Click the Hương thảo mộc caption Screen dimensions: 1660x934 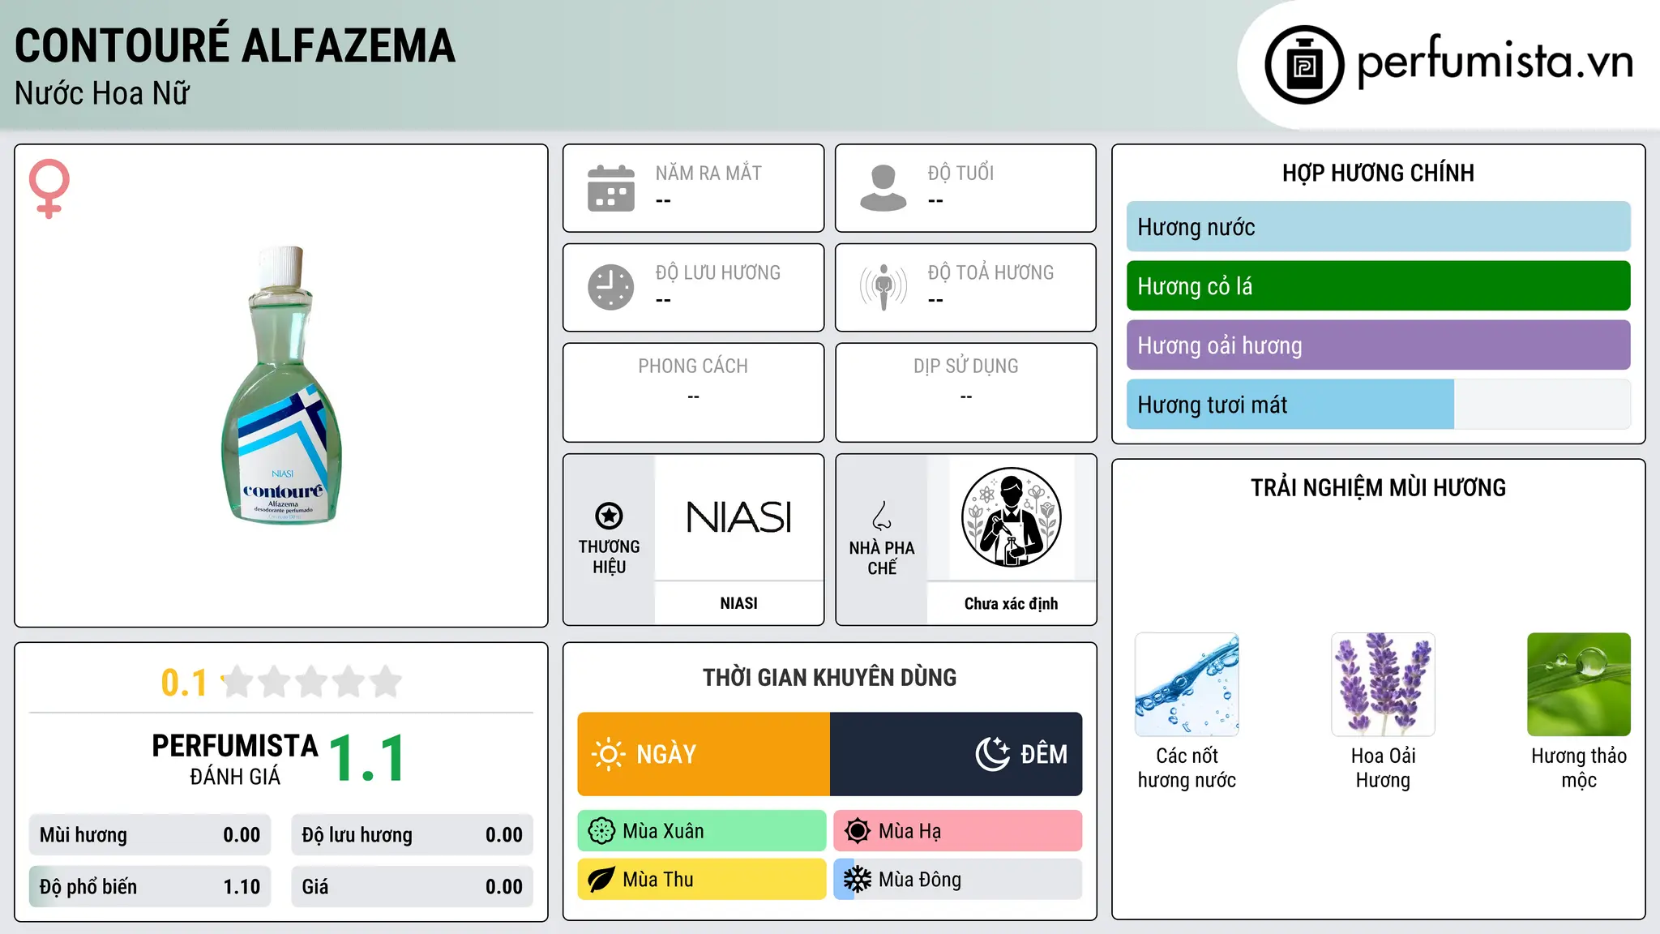tap(1579, 768)
